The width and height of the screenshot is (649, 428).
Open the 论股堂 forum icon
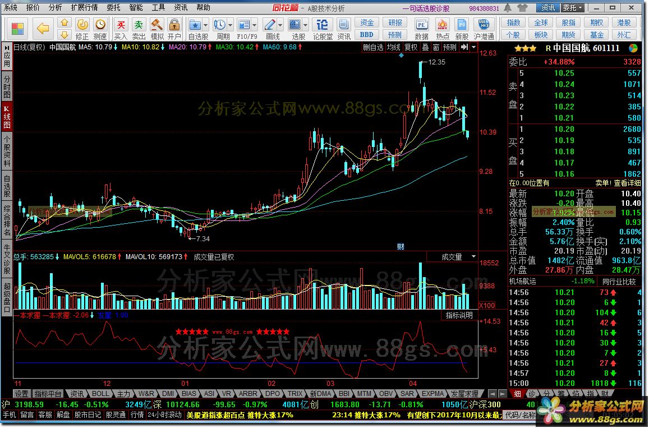pyautogui.click(x=322, y=29)
